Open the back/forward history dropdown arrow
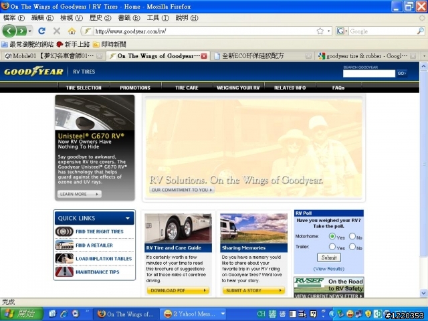 [x=29, y=31]
